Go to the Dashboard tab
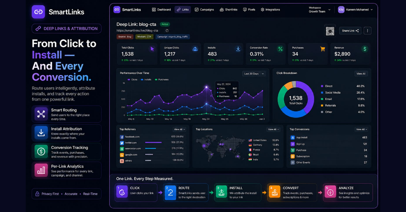This screenshot has width=406, height=212. click(161, 9)
